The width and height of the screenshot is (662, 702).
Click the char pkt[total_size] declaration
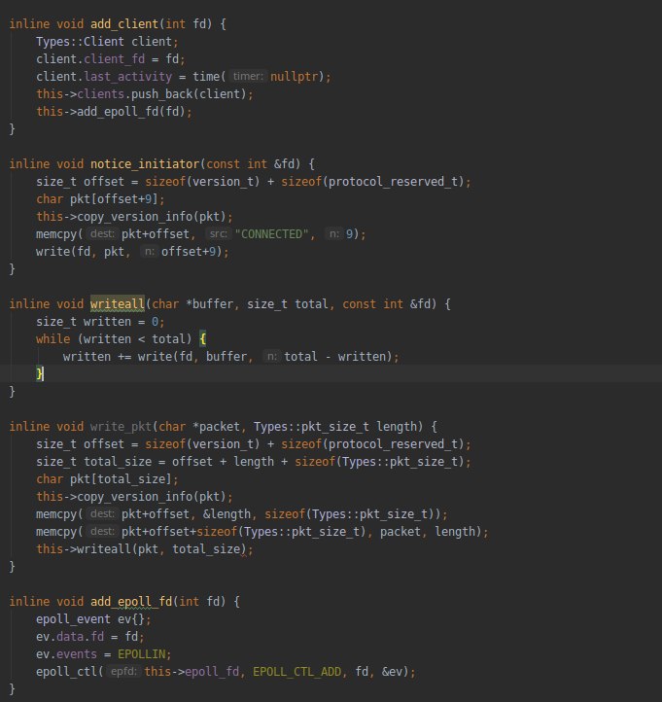point(107,479)
